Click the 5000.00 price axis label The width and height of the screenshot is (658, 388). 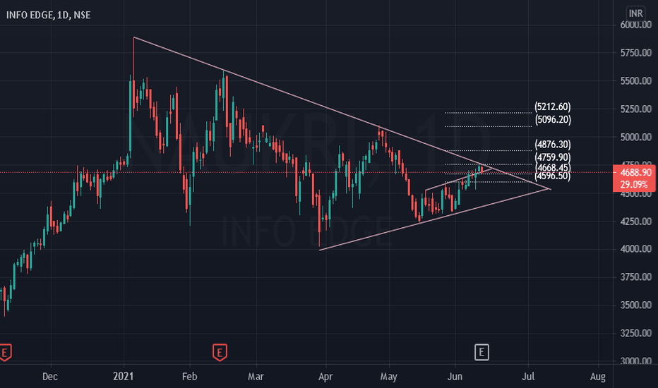coord(635,137)
